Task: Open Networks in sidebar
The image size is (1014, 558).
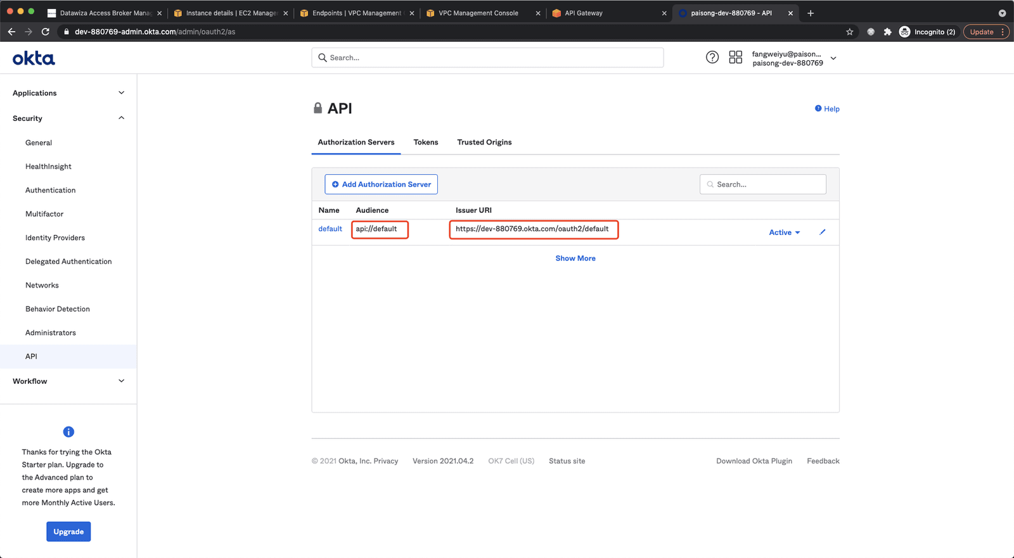Action: tap(42, 285)
